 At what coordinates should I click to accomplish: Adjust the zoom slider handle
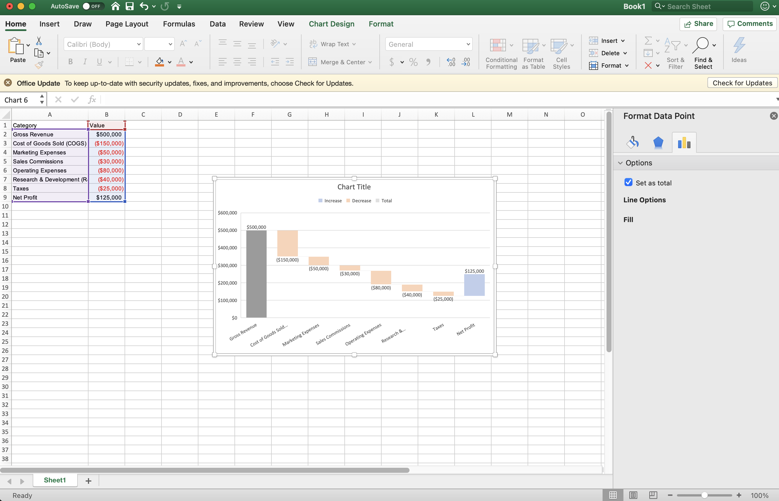click(704, 495)
